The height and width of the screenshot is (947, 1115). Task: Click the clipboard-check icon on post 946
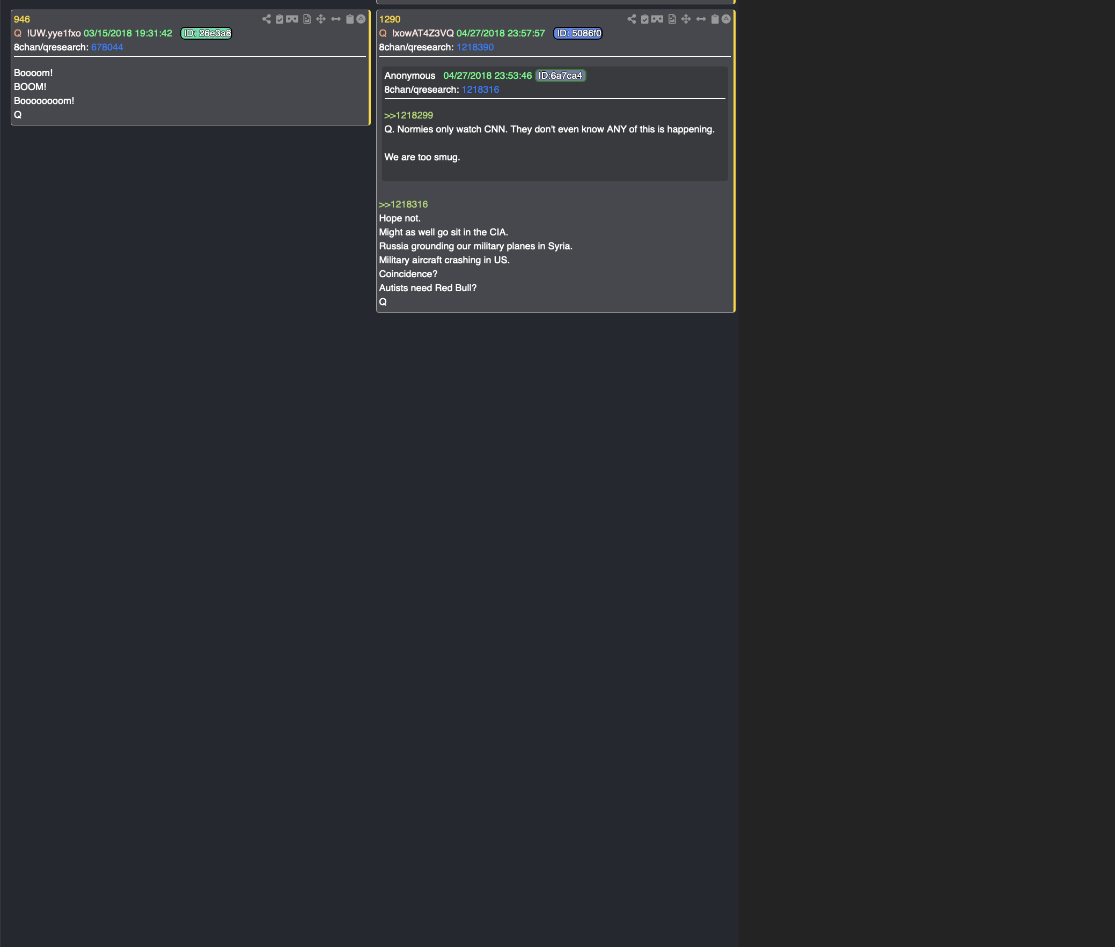(280, 19)
